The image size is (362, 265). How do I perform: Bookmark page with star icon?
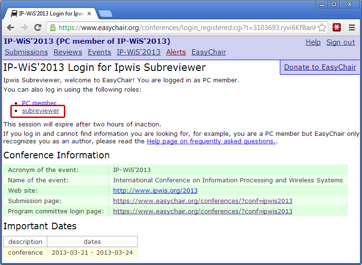coord(322,27)
